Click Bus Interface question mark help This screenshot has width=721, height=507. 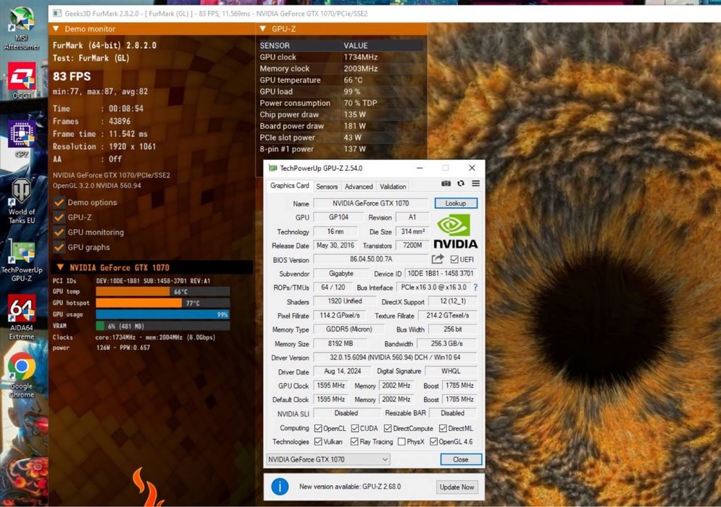[475, 288]
